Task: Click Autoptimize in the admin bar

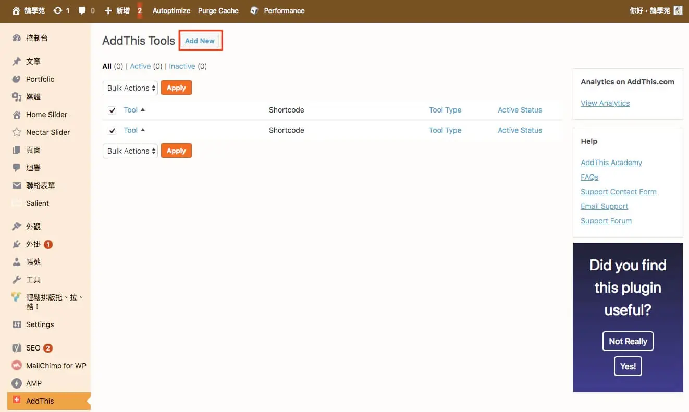Action: [171, 10]
